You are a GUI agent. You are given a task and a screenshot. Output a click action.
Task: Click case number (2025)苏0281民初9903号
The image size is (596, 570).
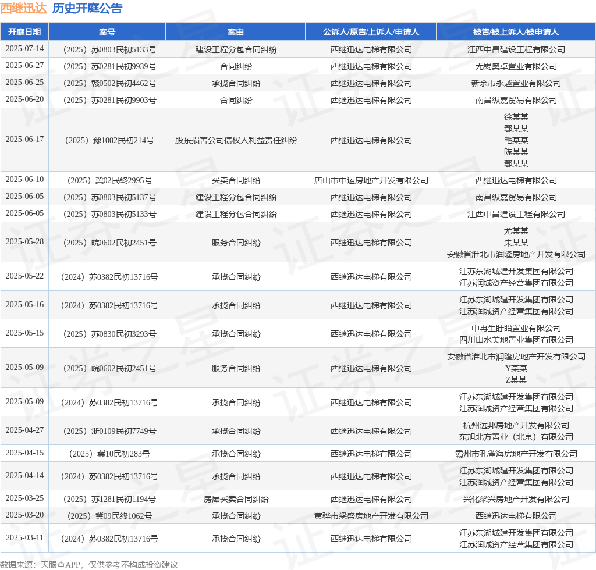point(109,100)
